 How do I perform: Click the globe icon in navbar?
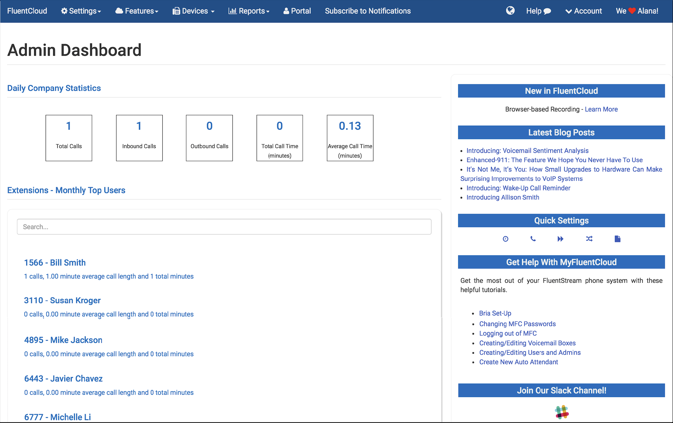[x=510, y=11]
